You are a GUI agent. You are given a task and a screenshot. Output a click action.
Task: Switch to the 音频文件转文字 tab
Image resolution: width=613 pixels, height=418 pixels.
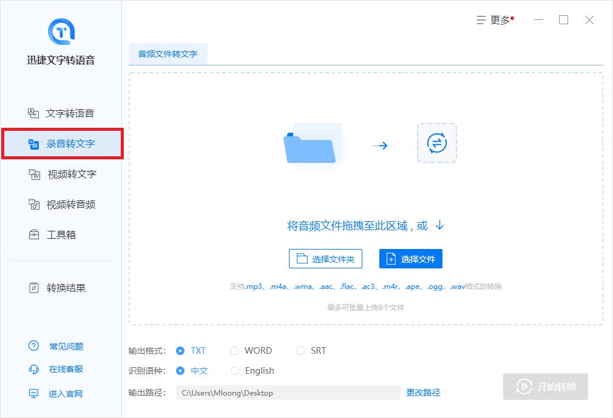tap(168, 53)
